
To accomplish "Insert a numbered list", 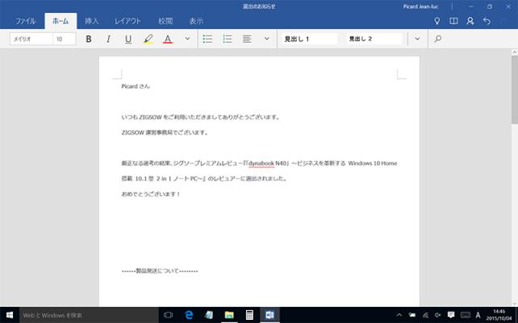I will pos(228,39).
